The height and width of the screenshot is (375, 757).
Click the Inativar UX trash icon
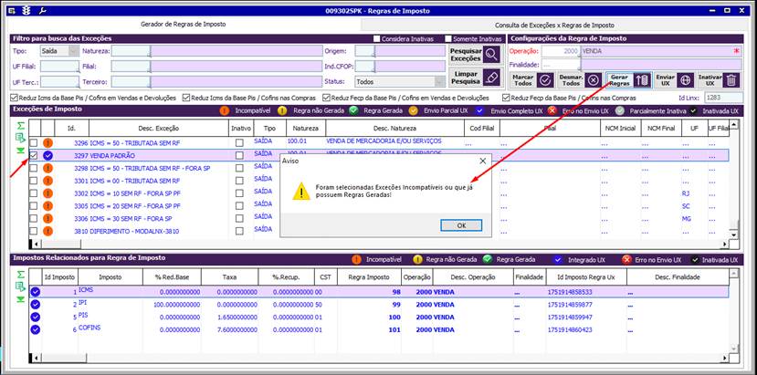tap(732, 80)
